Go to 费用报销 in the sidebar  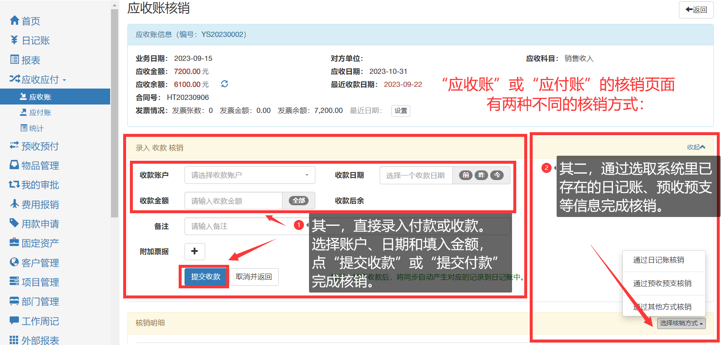[x=40, y=205]
